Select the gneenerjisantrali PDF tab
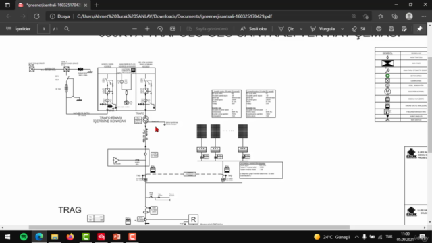 (53, 5)
